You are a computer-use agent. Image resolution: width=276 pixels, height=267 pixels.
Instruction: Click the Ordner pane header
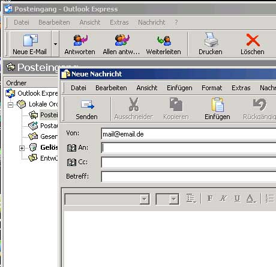click(31, 83)
